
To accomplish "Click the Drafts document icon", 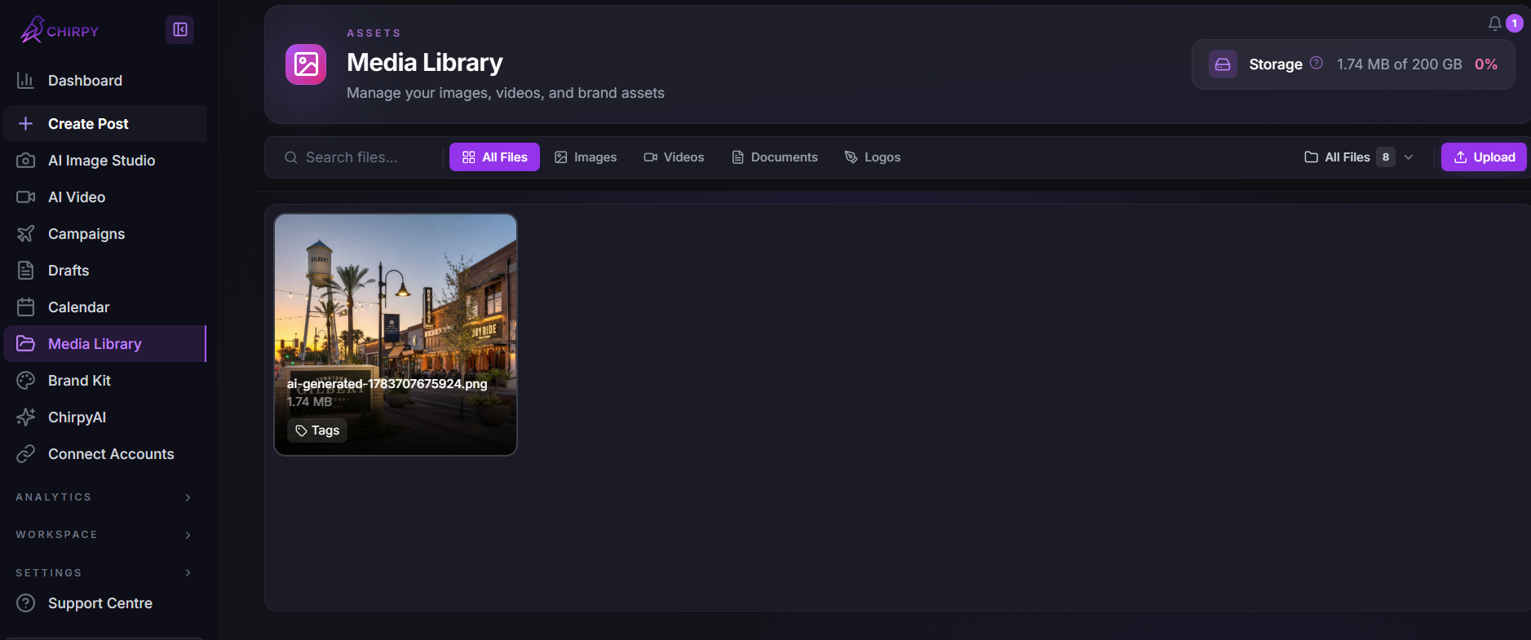I will 26,271.
